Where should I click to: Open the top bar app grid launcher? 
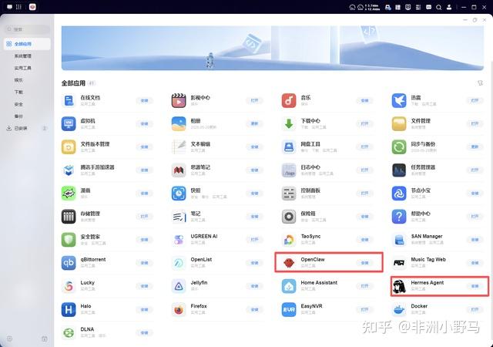18,7
